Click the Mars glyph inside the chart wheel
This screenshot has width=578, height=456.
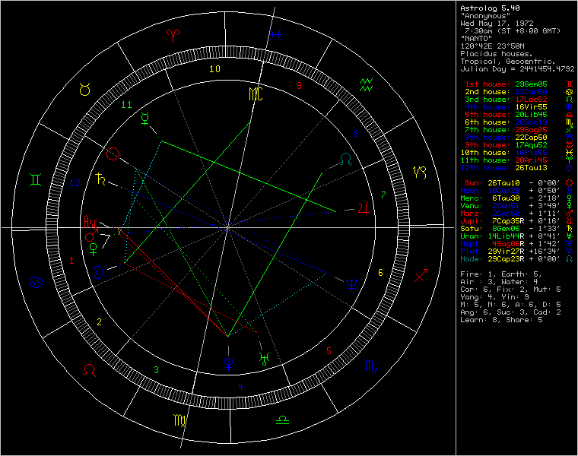point(91,235)
